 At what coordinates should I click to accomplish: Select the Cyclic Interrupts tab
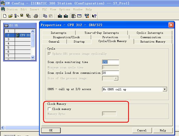150,33
